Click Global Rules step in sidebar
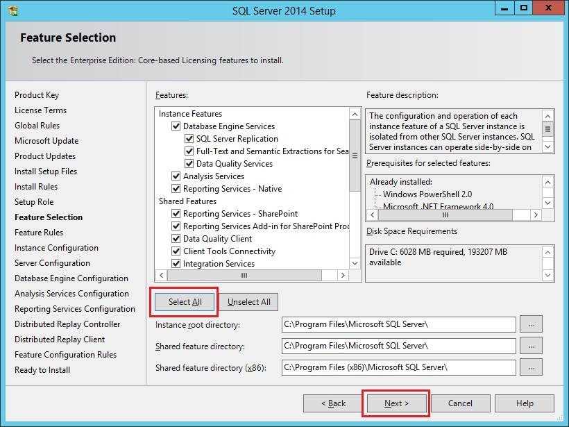This screenshot has width=569, height=427. tap(37, 126)
